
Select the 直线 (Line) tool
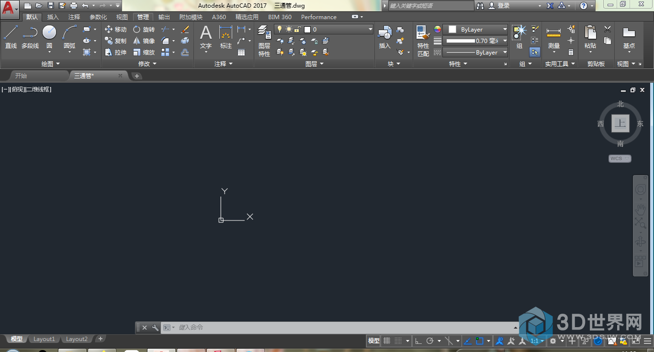coord(11,37)
